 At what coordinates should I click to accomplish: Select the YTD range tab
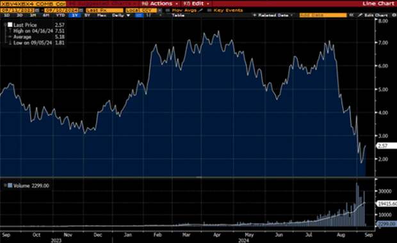coord(61,15)
